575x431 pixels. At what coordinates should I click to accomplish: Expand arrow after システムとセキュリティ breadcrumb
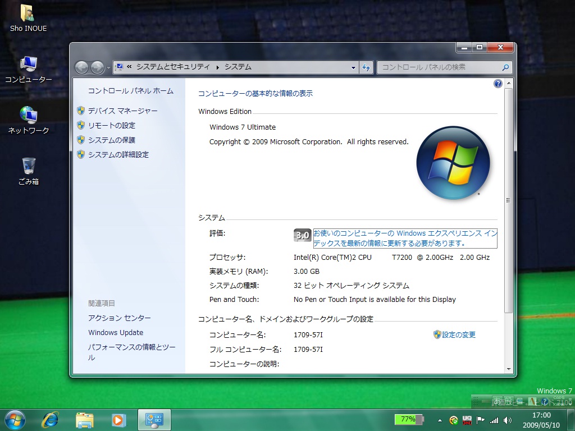coord(217,67)
